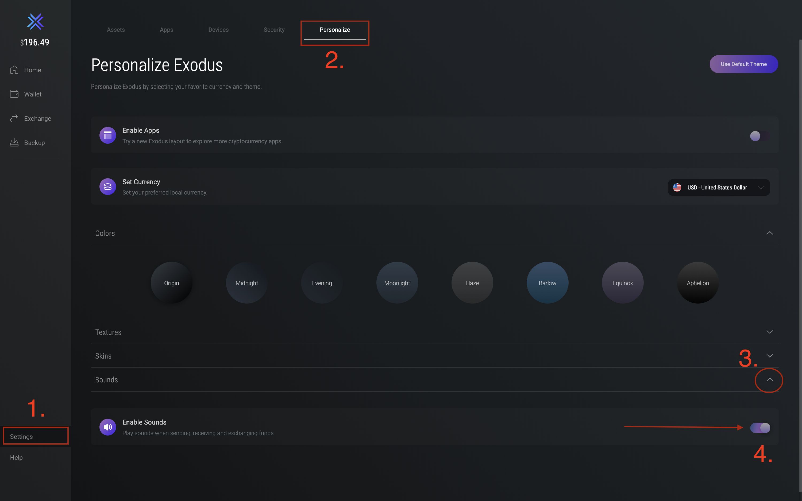Viewport: 802px width, 501px height.
Task: Click the Enable Apps layout icon
Action: pos(108,135)
